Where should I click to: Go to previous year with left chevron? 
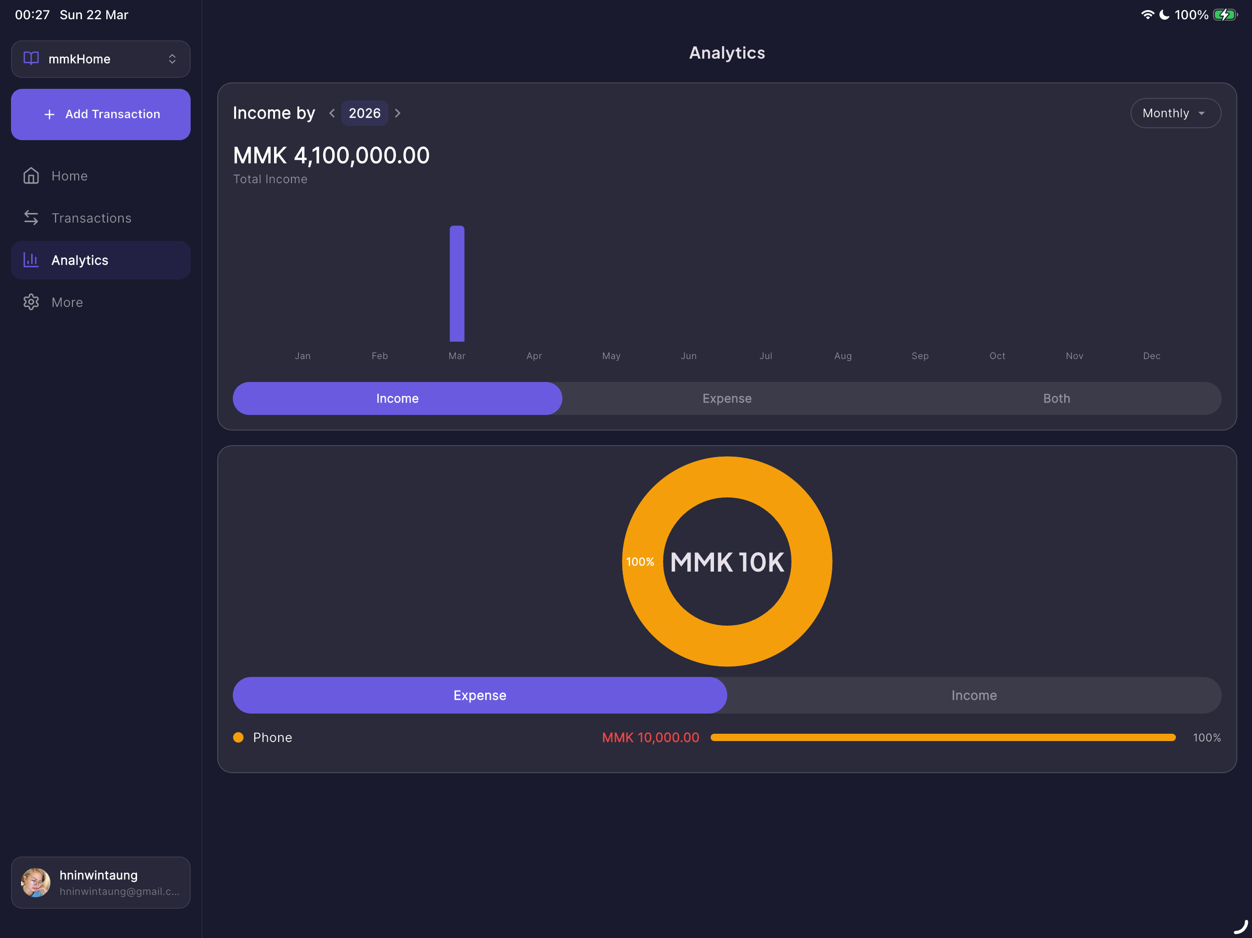tap(332, 113)
